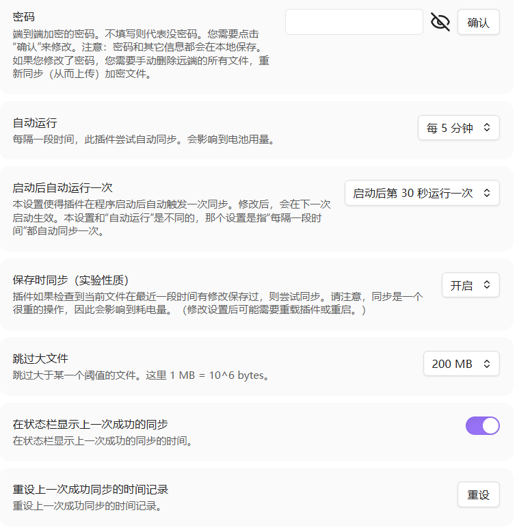Click the 每隔一段时间 auto-sync description text
532x530 pixels.
point(144,139)
